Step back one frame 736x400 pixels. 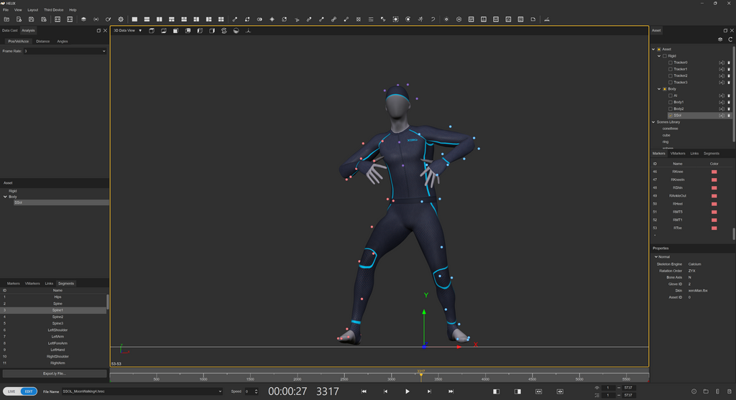click(385, 391)
